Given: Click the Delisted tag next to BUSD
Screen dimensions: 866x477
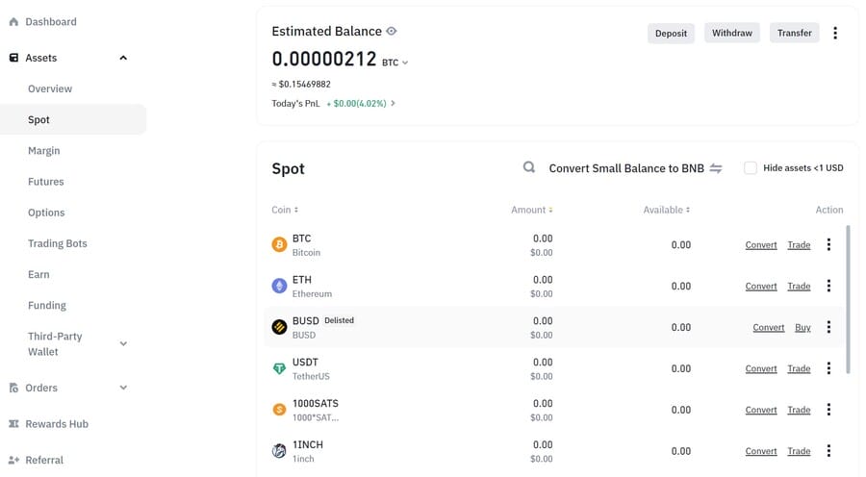Looking at the screenshot, I should (339, 320).
